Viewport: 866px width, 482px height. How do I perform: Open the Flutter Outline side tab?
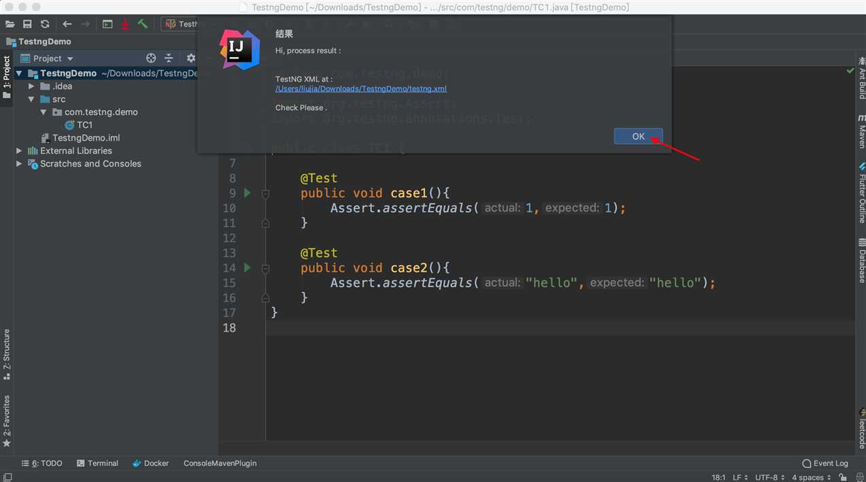tap(861, 193)
